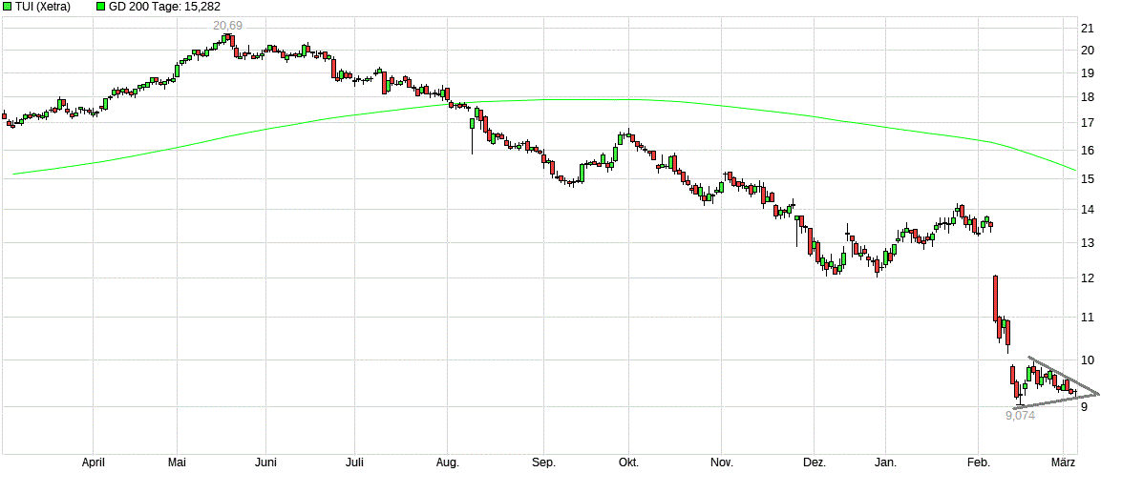Click the large red February gap-down candle
The image size is (1122, 493).
point(995,298)
